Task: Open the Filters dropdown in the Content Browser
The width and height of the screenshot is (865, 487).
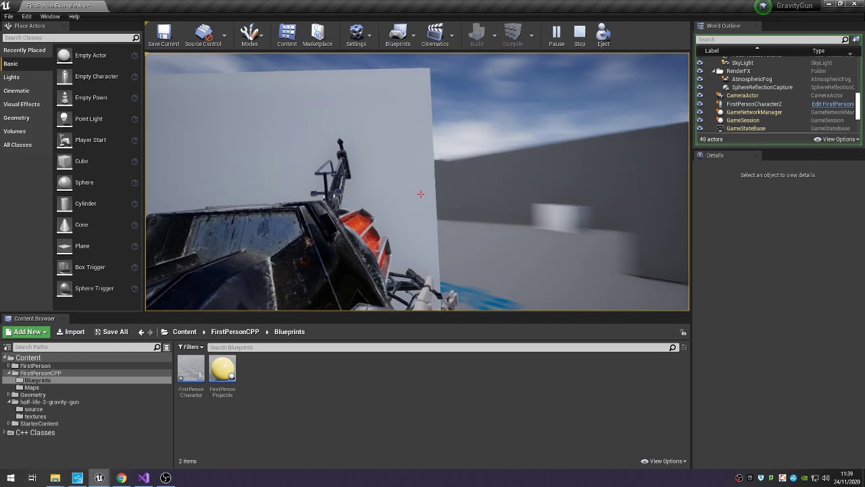Action: (191, 347)
